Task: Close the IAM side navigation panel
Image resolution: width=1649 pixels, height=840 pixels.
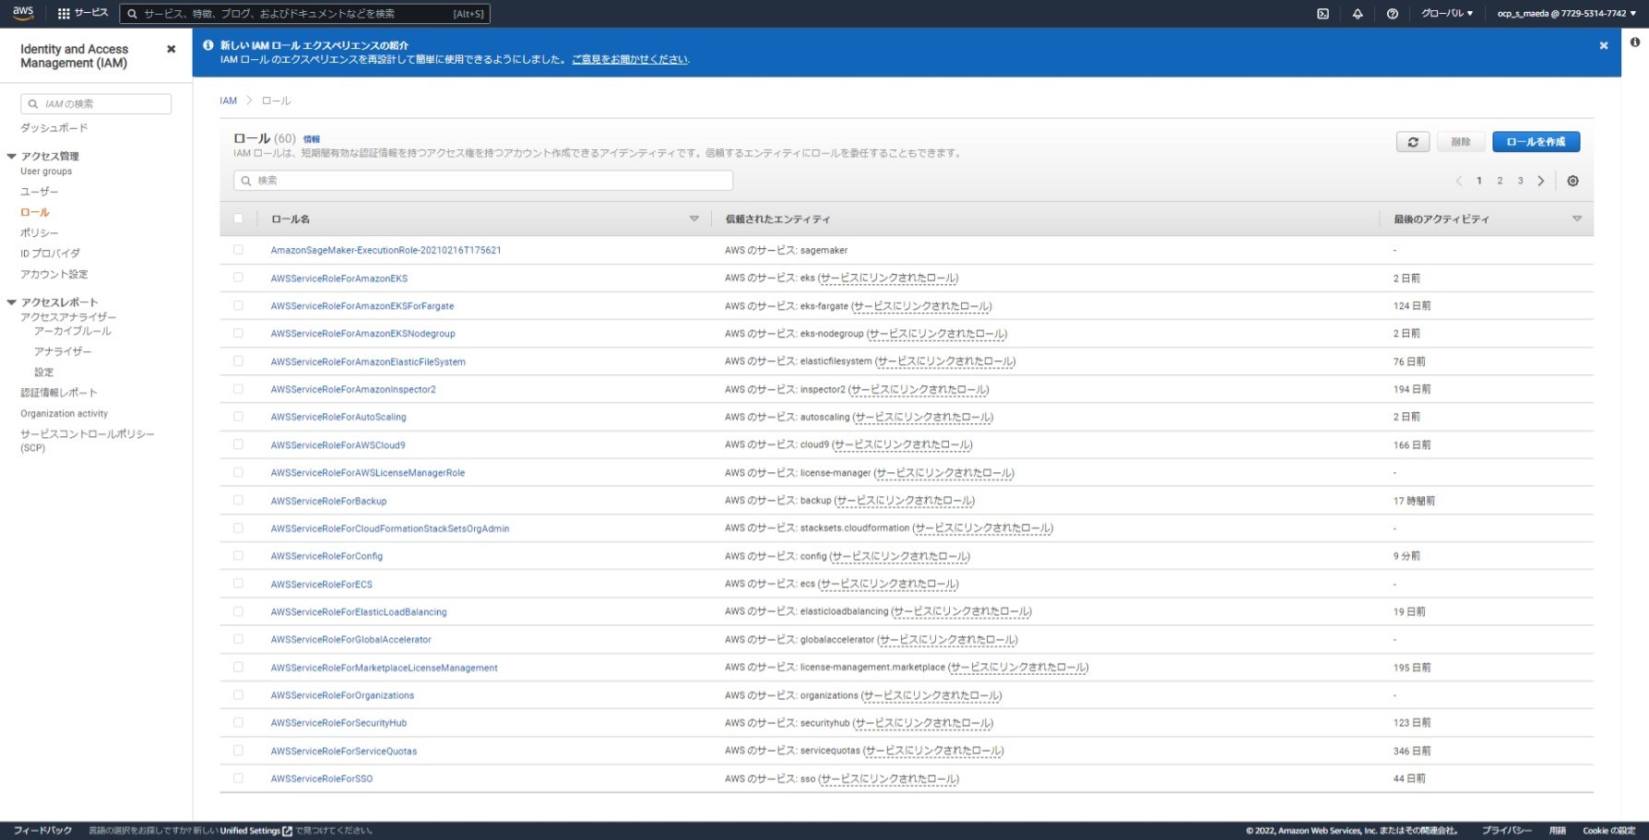Action: click(x=171, y=49)
